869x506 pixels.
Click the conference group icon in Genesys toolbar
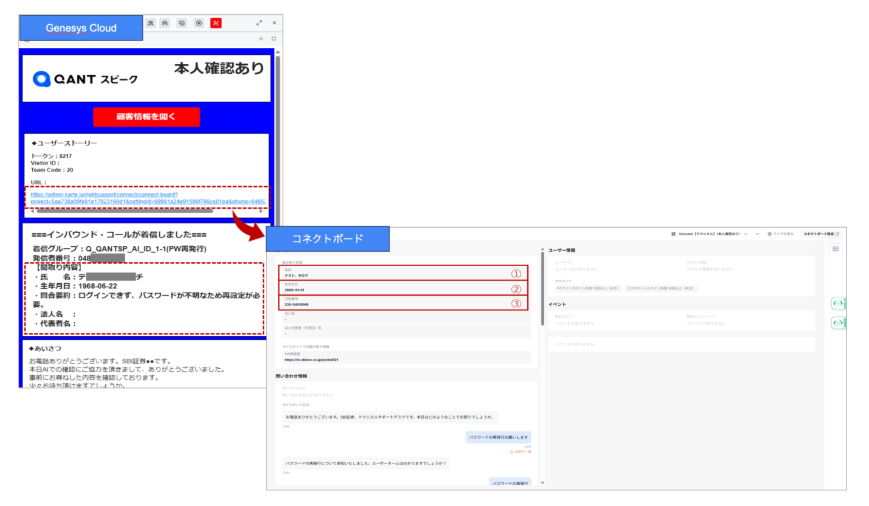pos(165,23)
